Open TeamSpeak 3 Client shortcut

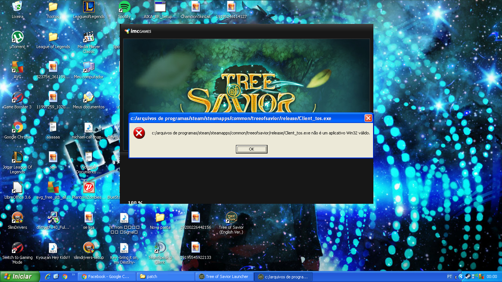(x=160, y=248)
